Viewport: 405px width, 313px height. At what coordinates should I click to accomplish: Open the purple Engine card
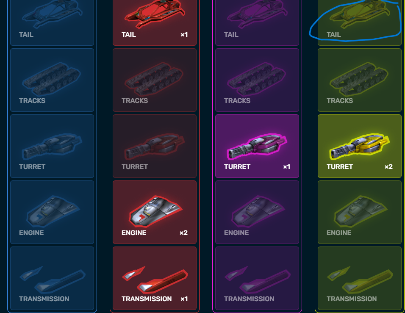pyautogui.click(x=257, y=212)
